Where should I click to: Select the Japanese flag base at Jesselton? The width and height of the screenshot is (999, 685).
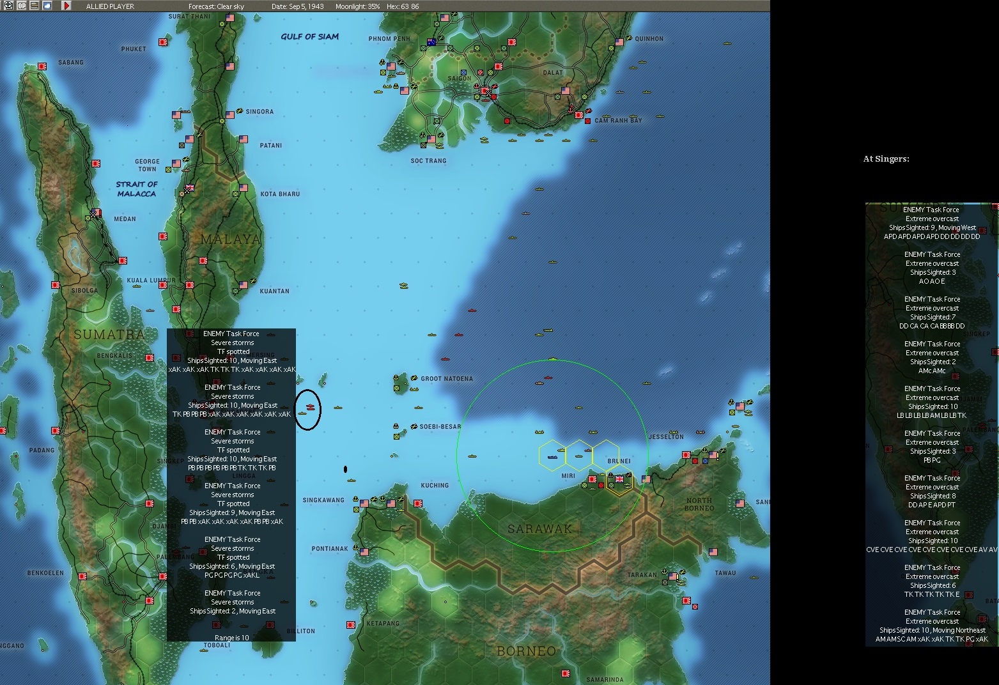tap(686, 455)
